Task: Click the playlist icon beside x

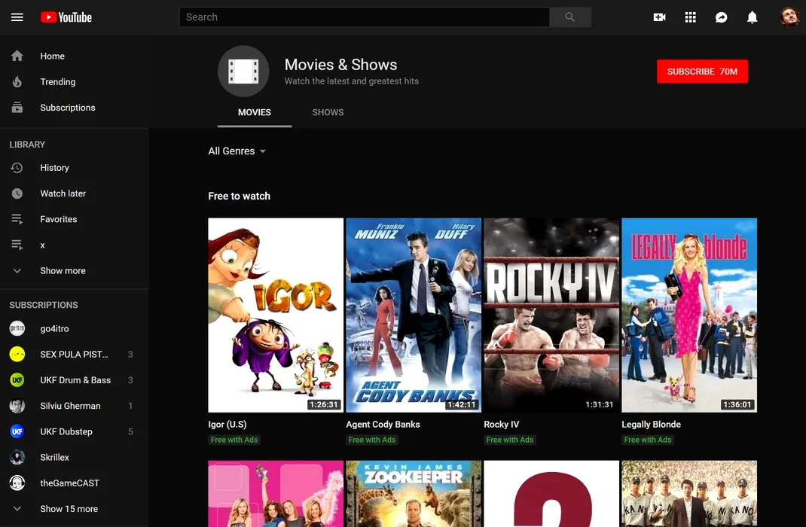Action: tap(17, 245)
